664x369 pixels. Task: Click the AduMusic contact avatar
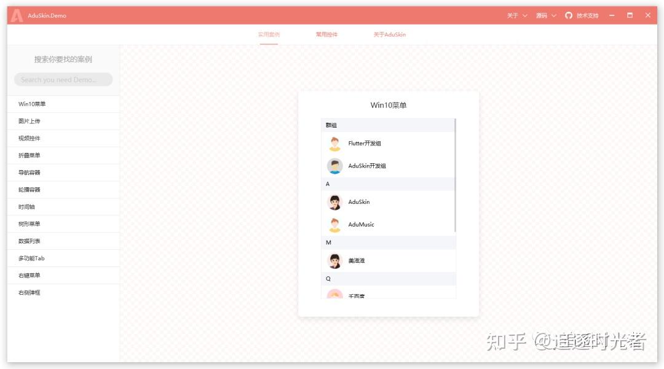tap(334, 225)
